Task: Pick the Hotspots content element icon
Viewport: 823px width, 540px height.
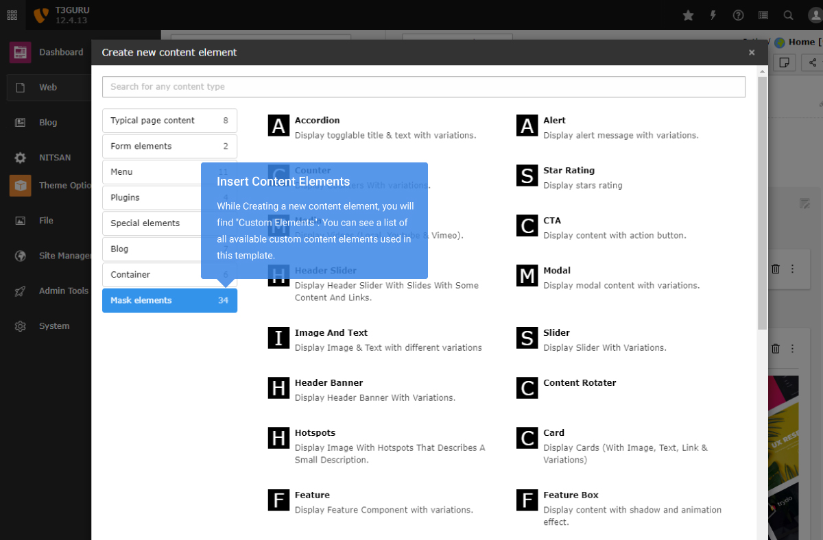Action: click(278, 439)
